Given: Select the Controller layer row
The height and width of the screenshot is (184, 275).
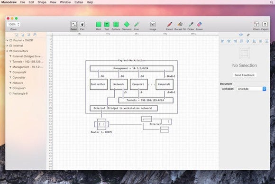Looking at the screenshot, I should [26, 77].
